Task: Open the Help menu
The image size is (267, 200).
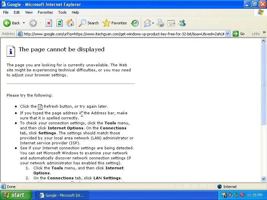Action: [x=75, y=12]
